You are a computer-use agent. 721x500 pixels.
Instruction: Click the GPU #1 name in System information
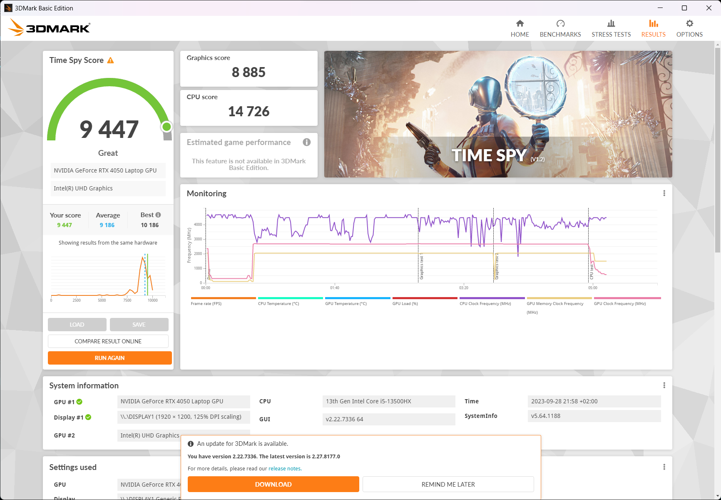[x=184, y=401]
